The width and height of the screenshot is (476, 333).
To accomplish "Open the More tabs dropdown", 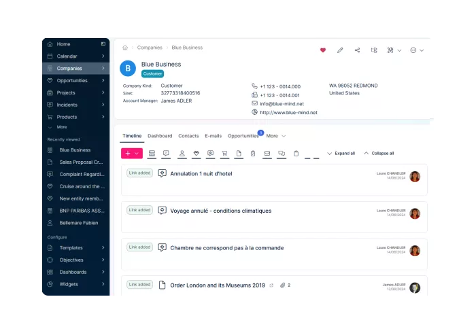I will pos(276,136).
